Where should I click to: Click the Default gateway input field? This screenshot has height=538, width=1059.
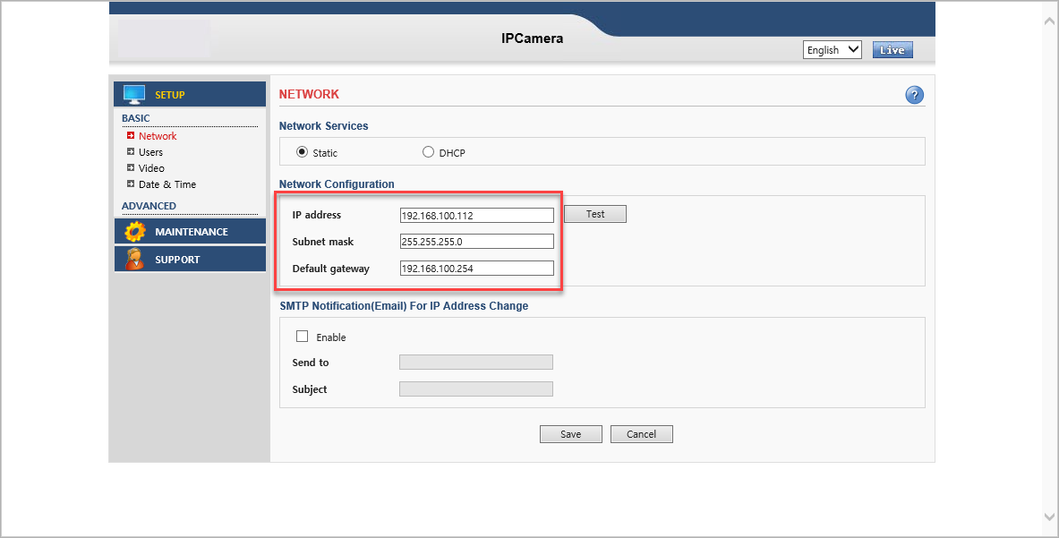477,268
